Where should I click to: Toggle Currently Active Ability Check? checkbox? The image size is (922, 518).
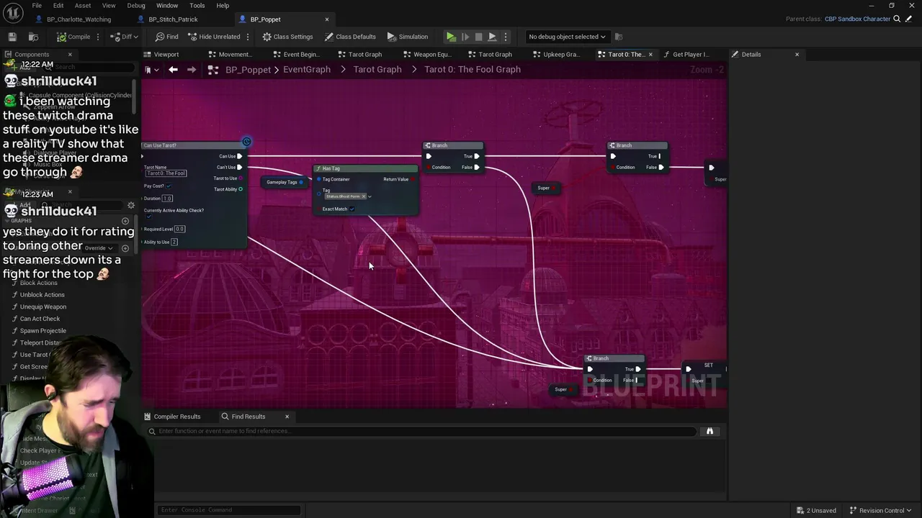(x=148, y=217)
